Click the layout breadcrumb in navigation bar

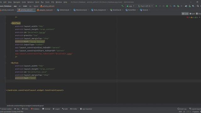pos(36,6)
